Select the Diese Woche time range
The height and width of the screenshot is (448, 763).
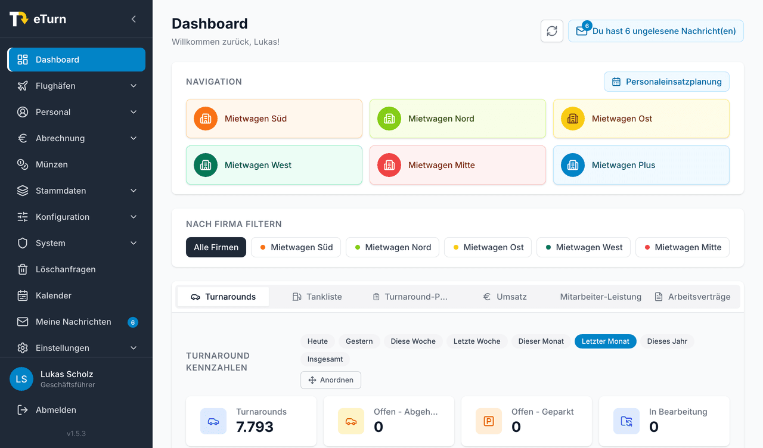[413, 341]
